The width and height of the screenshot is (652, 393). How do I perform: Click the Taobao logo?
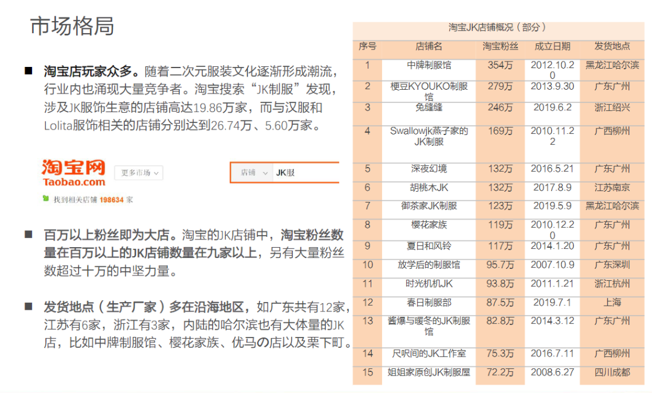pos(74,172)
